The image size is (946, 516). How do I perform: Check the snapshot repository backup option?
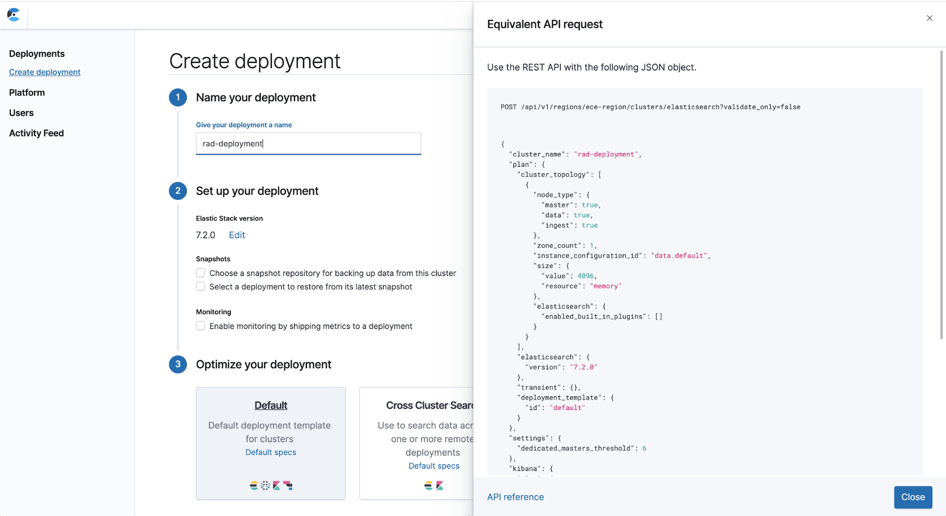pyautogui.click(x=200, y=273)
